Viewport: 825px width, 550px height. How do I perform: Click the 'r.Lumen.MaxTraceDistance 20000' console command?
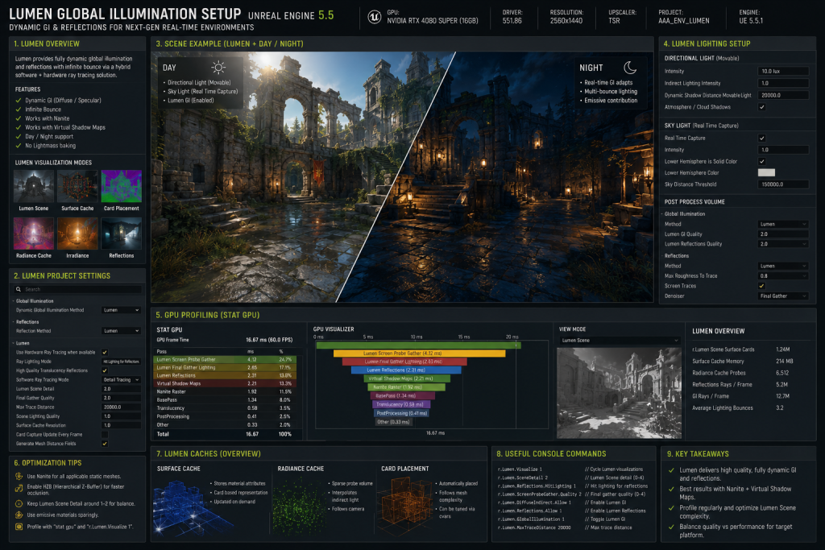pos(534,527)
